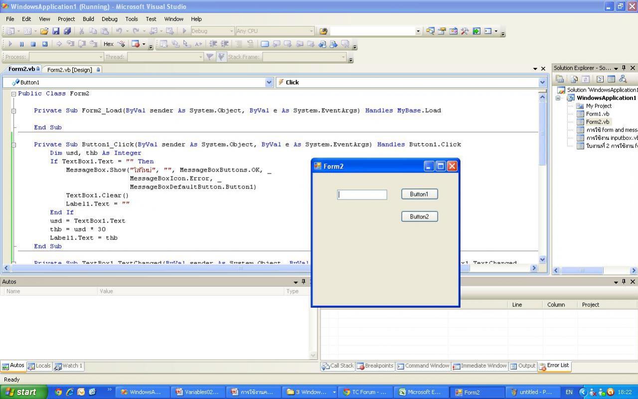Click Solution Explorer horizontal scrollbar thumb
The image size is (638, 399).
(x=581, y=270)
